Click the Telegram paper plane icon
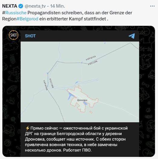Viewport: 158px width, 159px height. (x=132, y=36)
